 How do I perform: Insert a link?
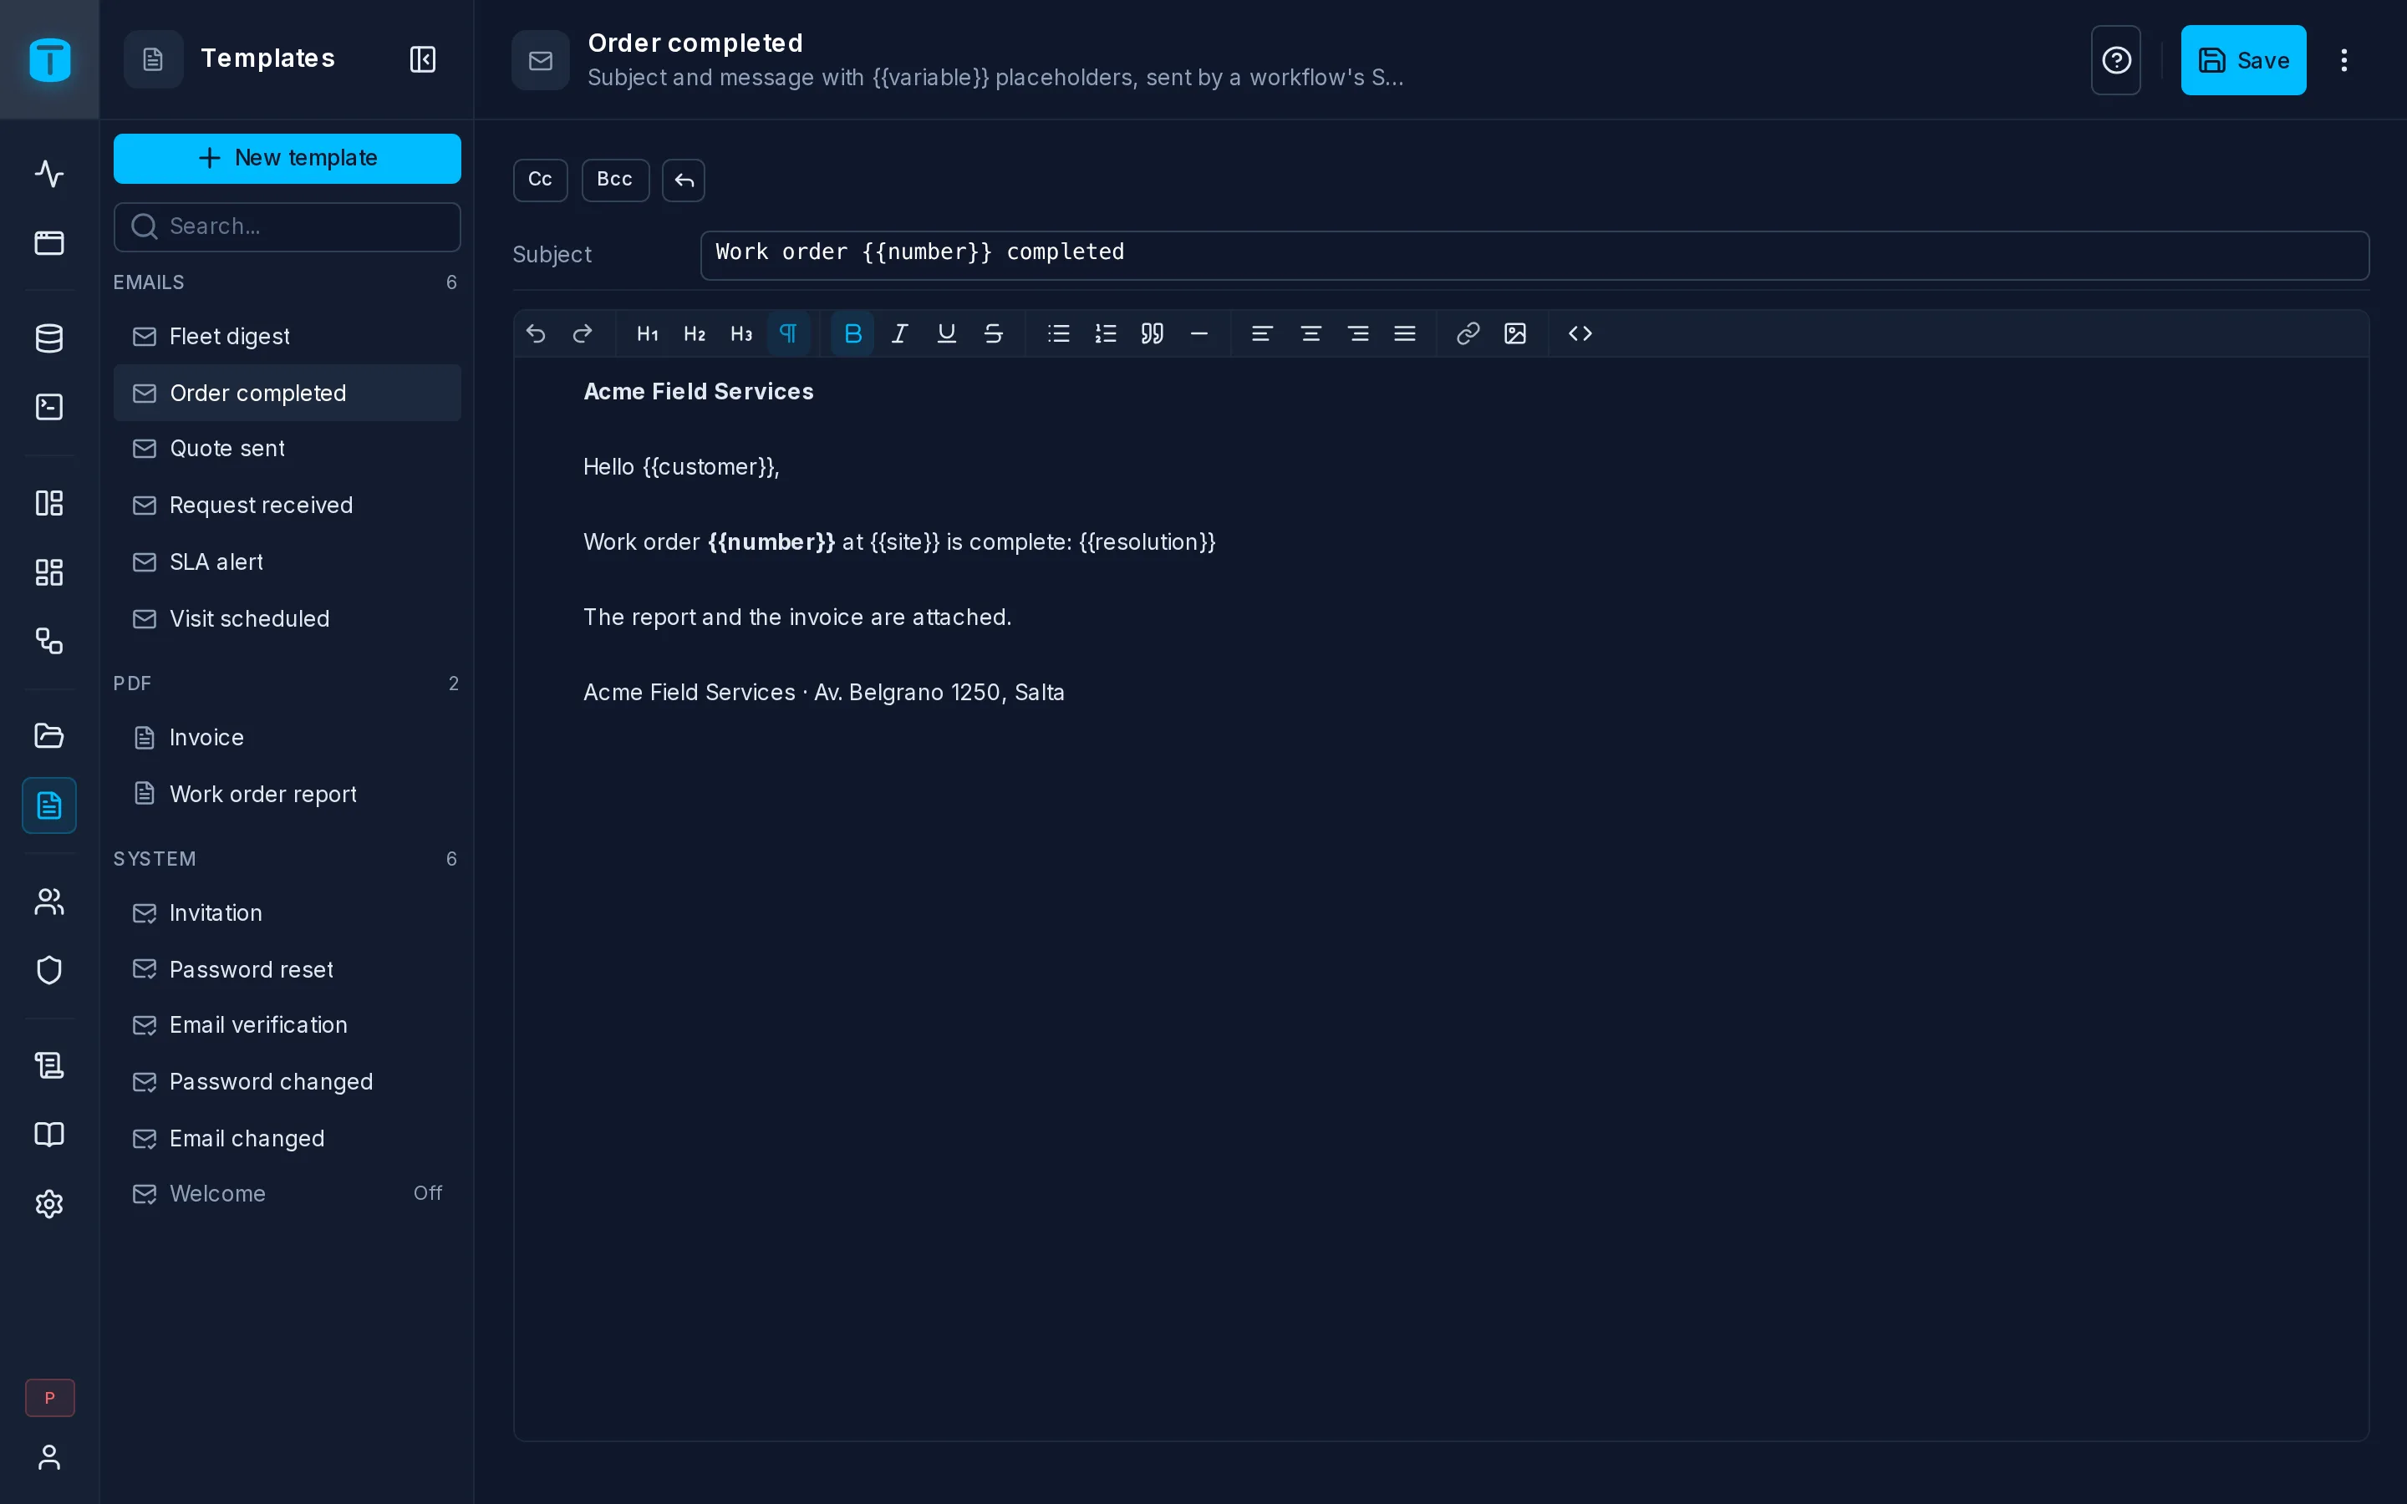pos(1468,333)
